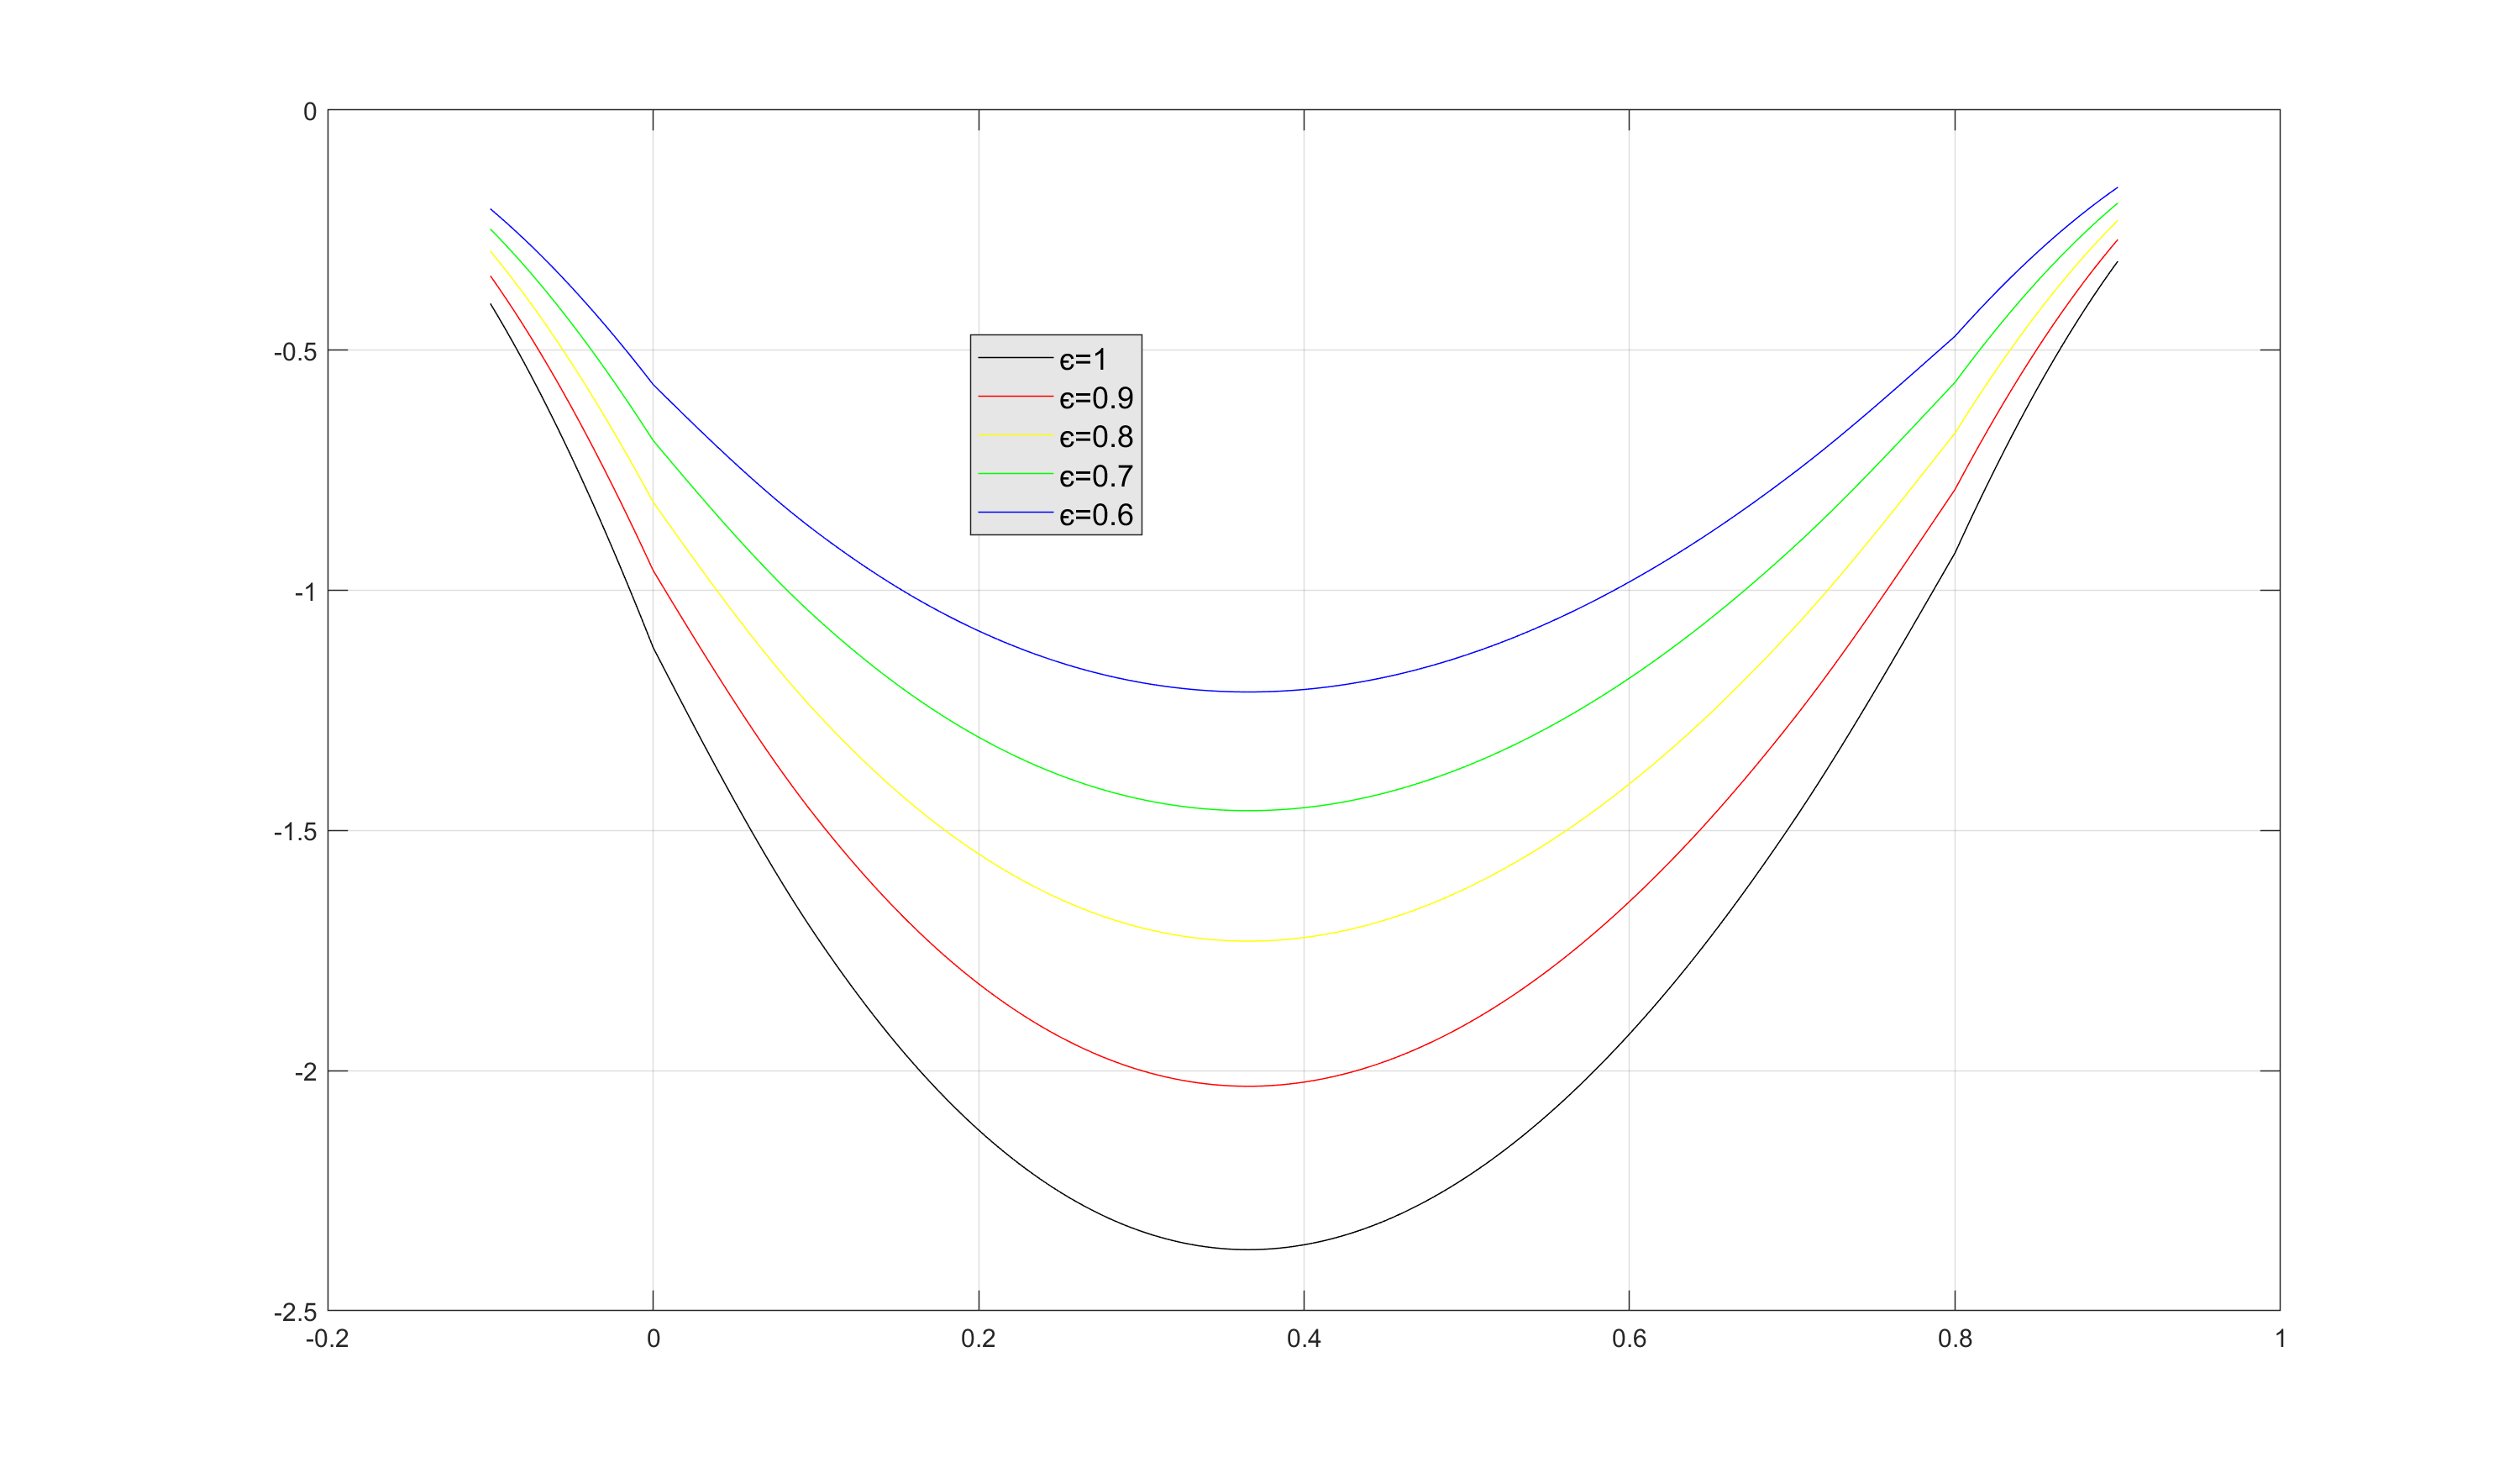Screen dimensions: 2520x1473
Task: Select the x-axis tick label 0.8
Action: 1955,1339
